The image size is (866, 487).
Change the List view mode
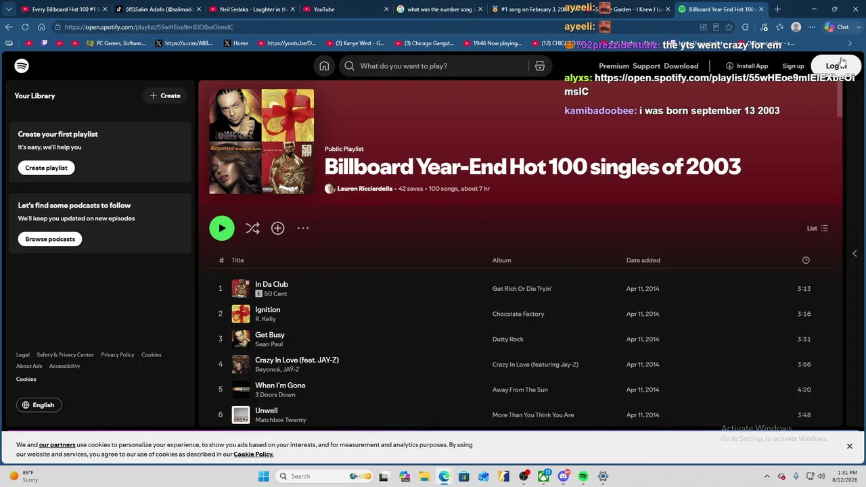click(x=817, y=228)
